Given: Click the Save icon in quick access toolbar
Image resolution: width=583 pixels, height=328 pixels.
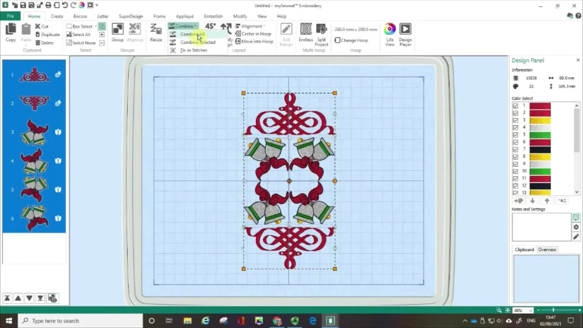Looking at the screenshot, I should coord(23,5).
